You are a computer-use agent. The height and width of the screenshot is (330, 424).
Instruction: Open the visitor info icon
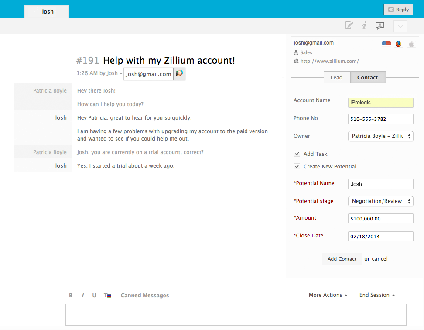click(364, 26)
